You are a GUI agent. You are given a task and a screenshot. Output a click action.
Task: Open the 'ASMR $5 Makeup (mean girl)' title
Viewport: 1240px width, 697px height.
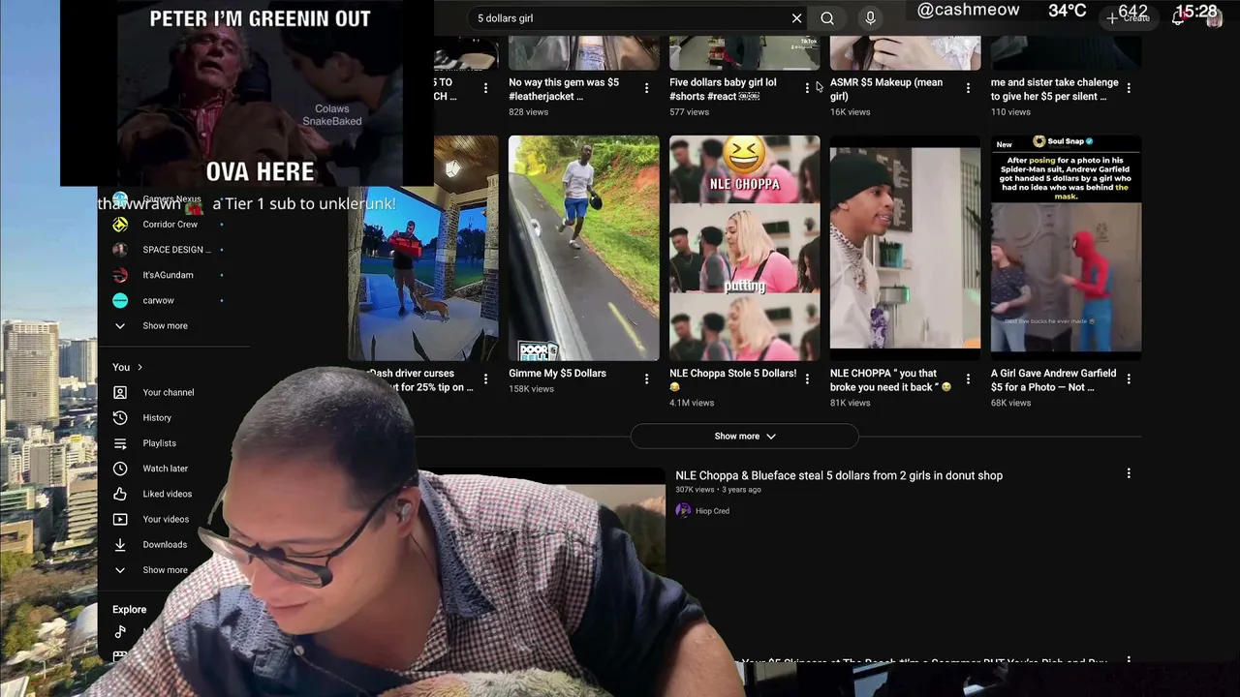pos(886,89)
